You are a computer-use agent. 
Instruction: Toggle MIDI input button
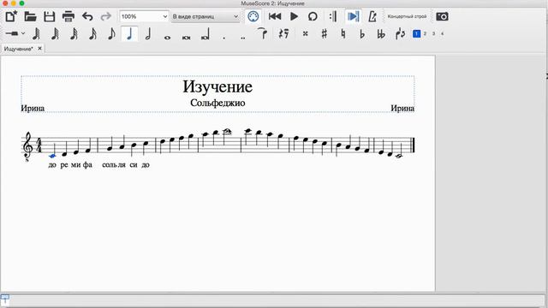[x=253, y=16]
